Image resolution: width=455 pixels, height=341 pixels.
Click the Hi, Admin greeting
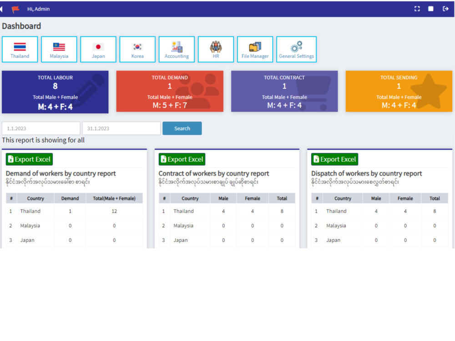click(38, 9)
